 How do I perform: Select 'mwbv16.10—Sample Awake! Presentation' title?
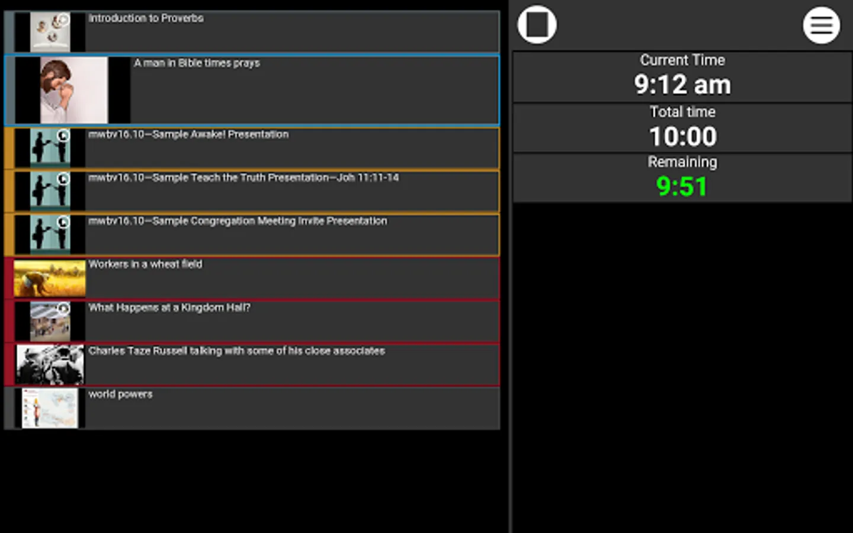pos(188,134)
